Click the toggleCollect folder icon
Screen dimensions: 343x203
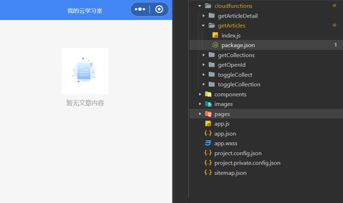211,75
